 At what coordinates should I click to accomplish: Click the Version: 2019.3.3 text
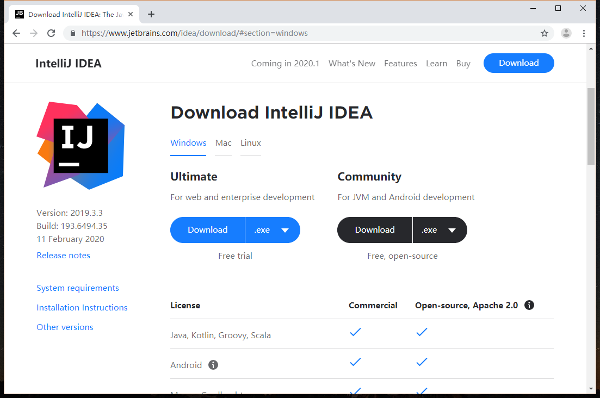[x=70, y=213]
